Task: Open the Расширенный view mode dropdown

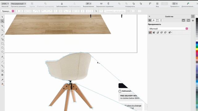Action: point(18,4)
